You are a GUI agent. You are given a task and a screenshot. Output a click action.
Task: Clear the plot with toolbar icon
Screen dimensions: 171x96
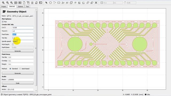16,3
